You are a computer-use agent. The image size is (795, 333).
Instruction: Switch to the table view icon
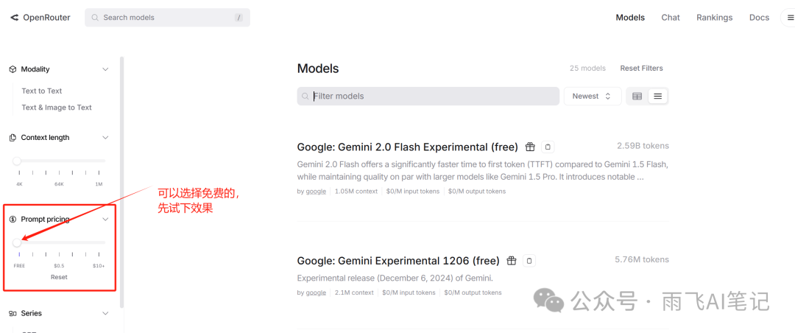(x=637, y=96)
